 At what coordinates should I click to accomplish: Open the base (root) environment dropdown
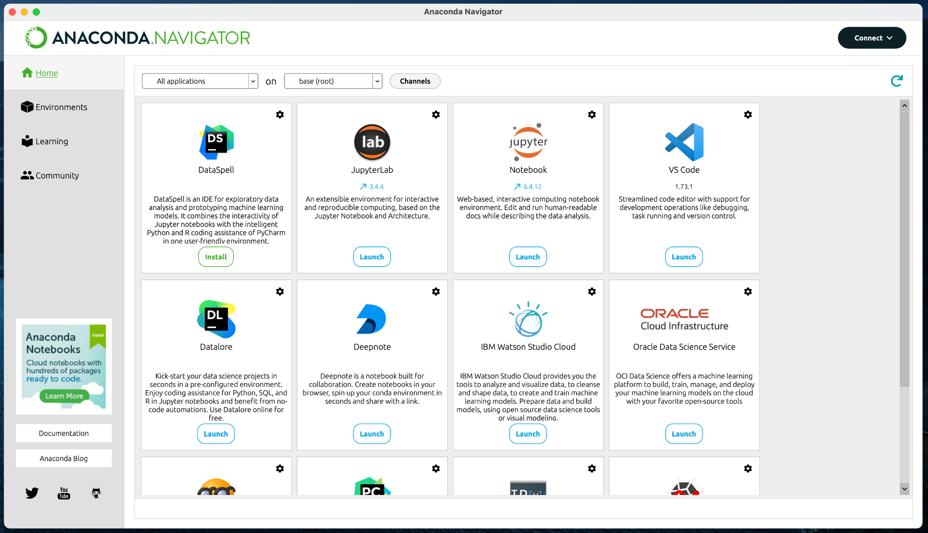point(333,81)
